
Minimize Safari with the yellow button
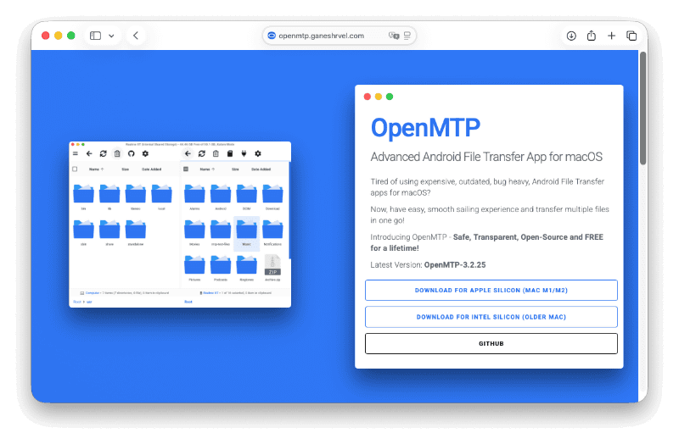click(x=59, y=36)
